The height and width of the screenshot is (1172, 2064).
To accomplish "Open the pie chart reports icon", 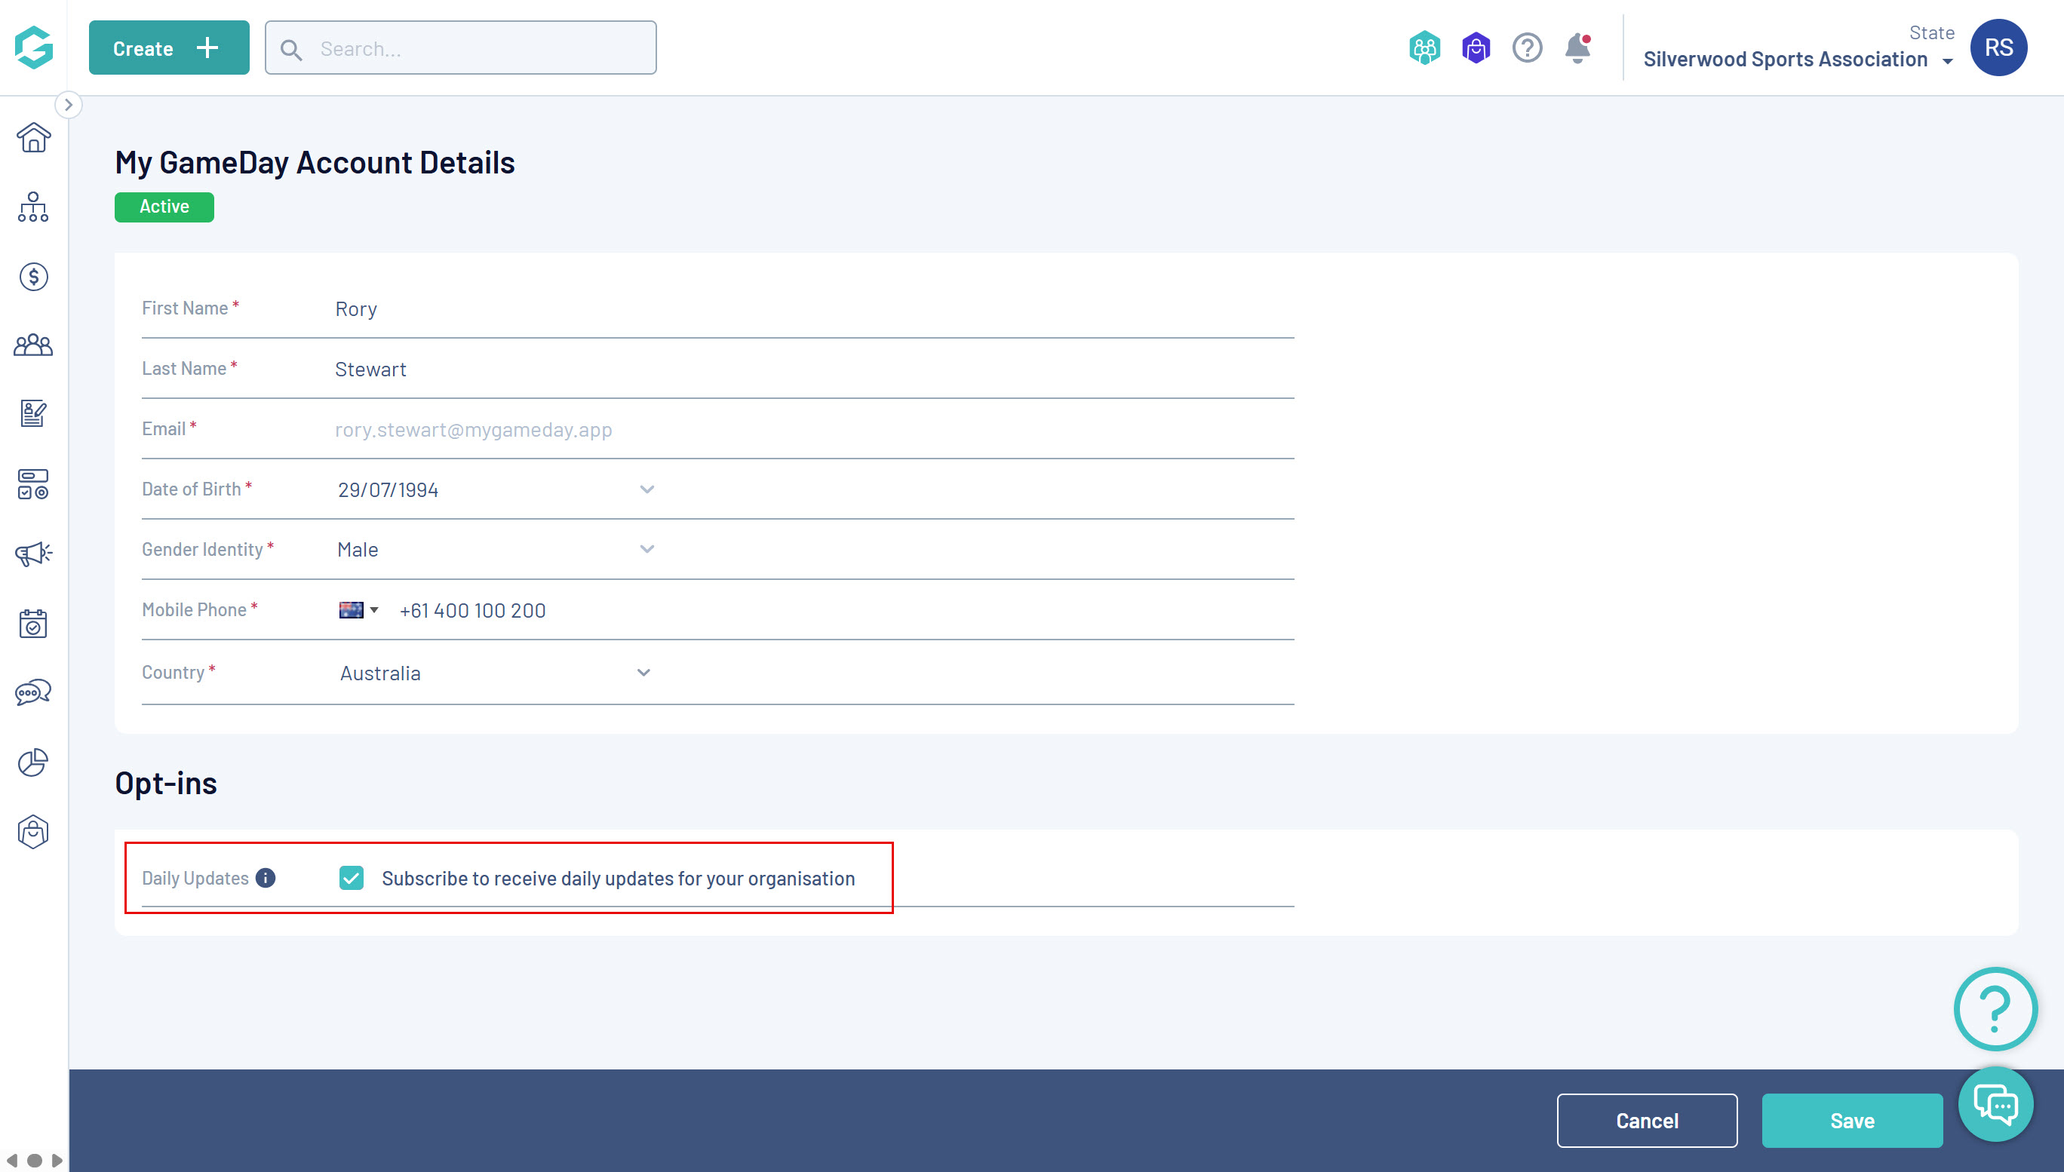I will click(33, 762).
